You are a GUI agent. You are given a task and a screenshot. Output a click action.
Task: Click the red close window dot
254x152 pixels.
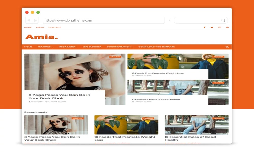pyautogui.click(x=27, y=12)
